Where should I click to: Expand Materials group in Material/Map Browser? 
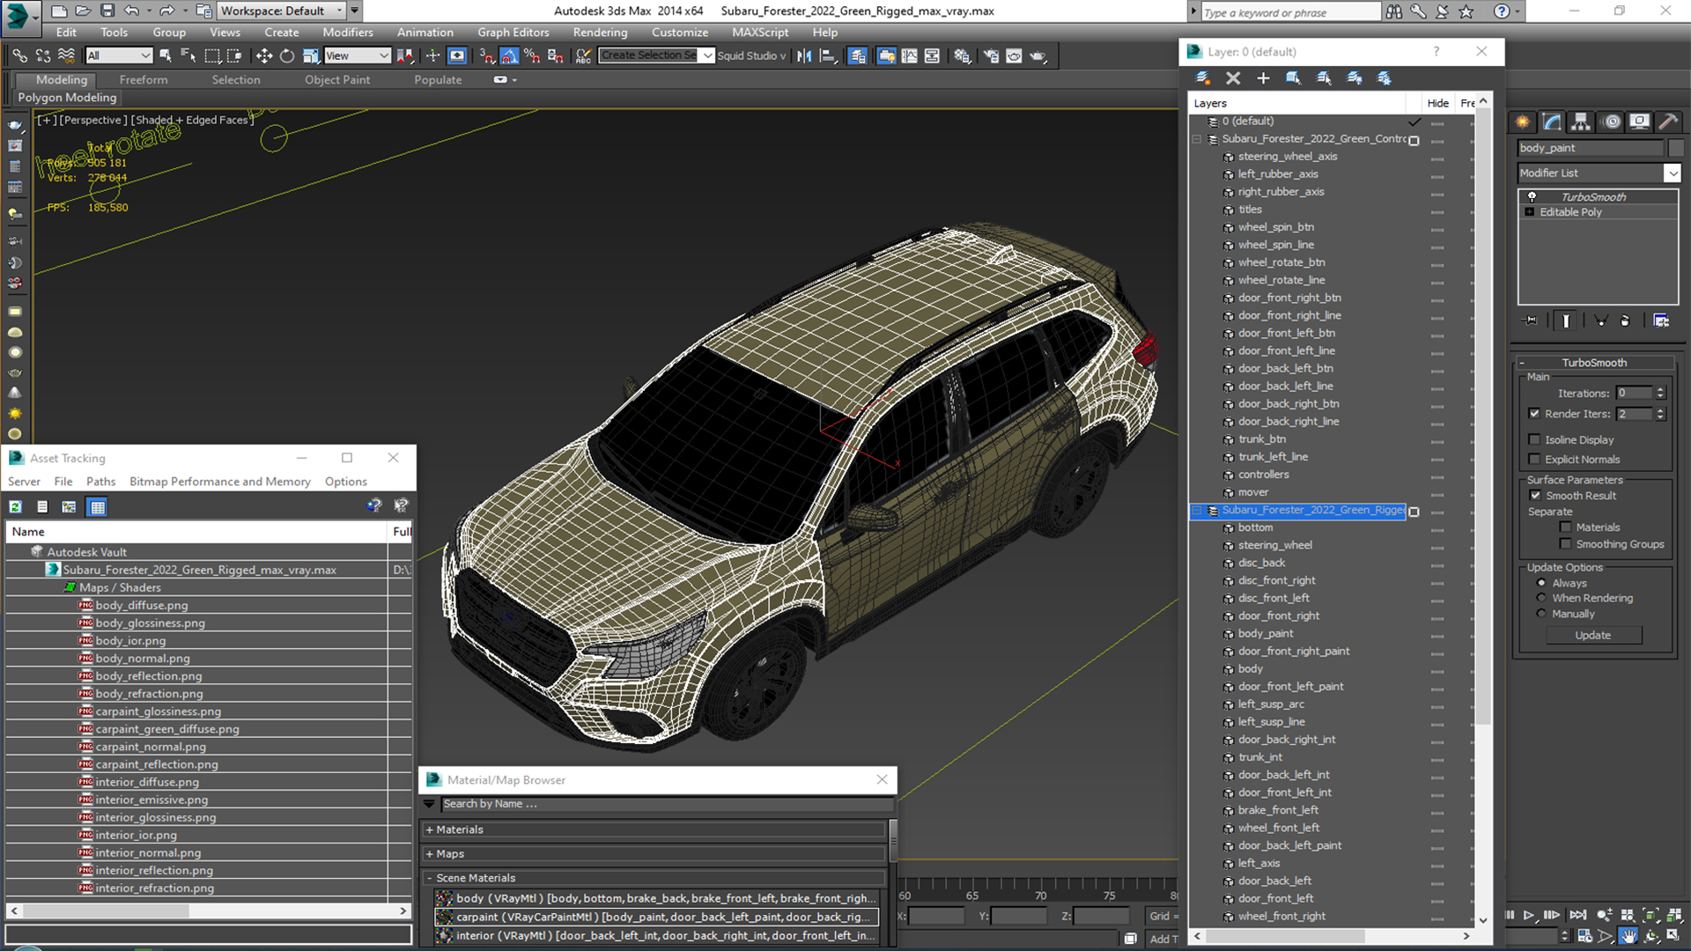point(430,829)
